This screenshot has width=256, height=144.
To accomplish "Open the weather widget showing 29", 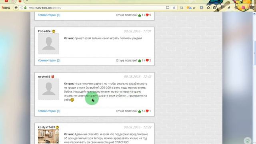I will 191,8.
